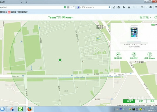The image size is (157, 112).
Task: Expand the screenshot tool dropdown arrow
Action: click(146, 7)
